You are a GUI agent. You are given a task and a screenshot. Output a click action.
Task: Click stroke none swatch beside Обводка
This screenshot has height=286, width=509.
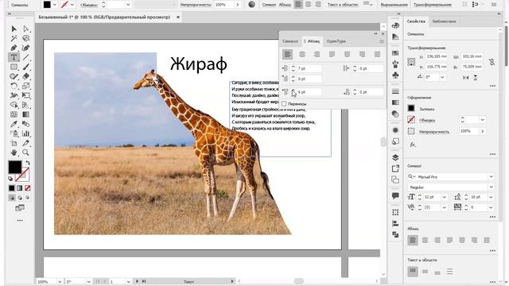pos(411,120)
